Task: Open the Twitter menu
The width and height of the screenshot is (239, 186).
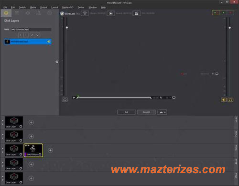Action: [81, 7]
